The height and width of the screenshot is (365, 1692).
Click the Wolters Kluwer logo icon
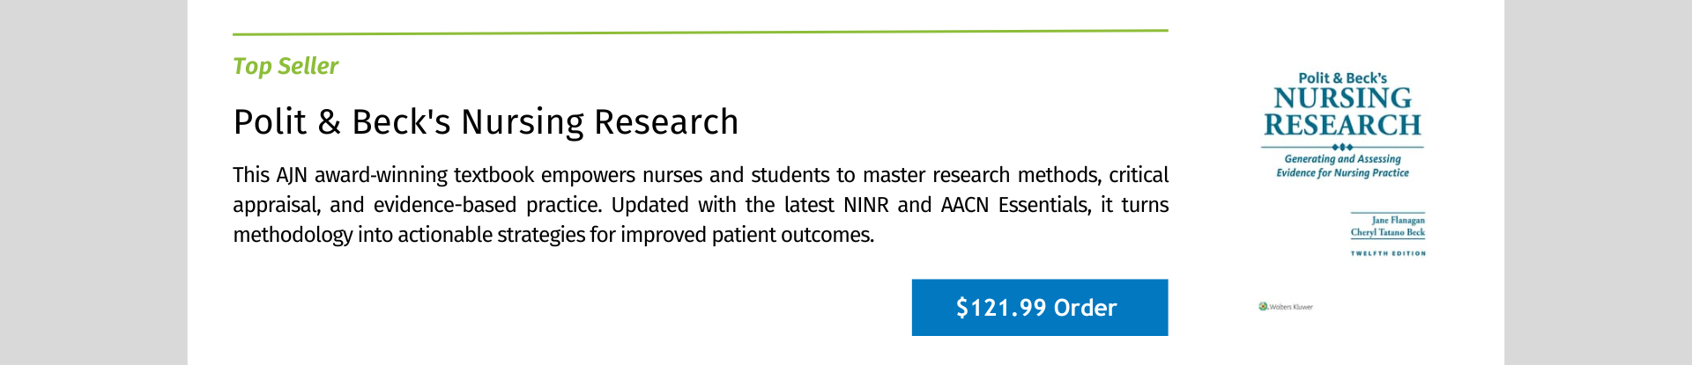[1264, 307]
